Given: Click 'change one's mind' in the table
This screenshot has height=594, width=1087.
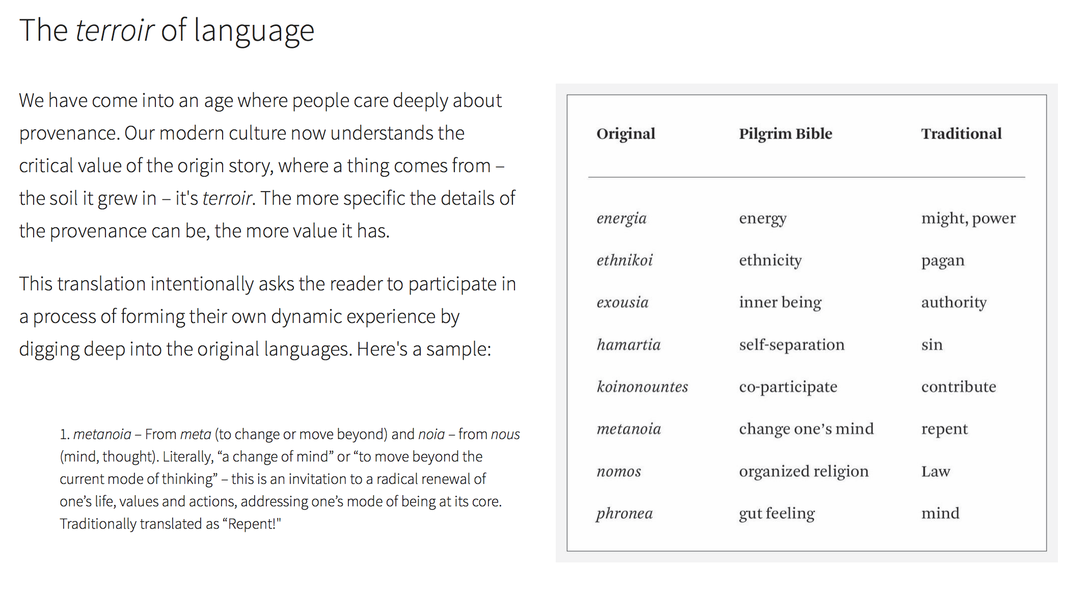Looking at the screenshot, I should pyautogui.click(x=806, y=429).
